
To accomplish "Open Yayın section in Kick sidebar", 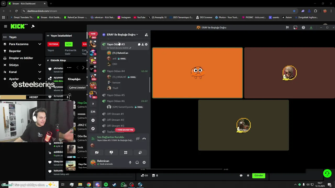I will click(x=22, y=37).
